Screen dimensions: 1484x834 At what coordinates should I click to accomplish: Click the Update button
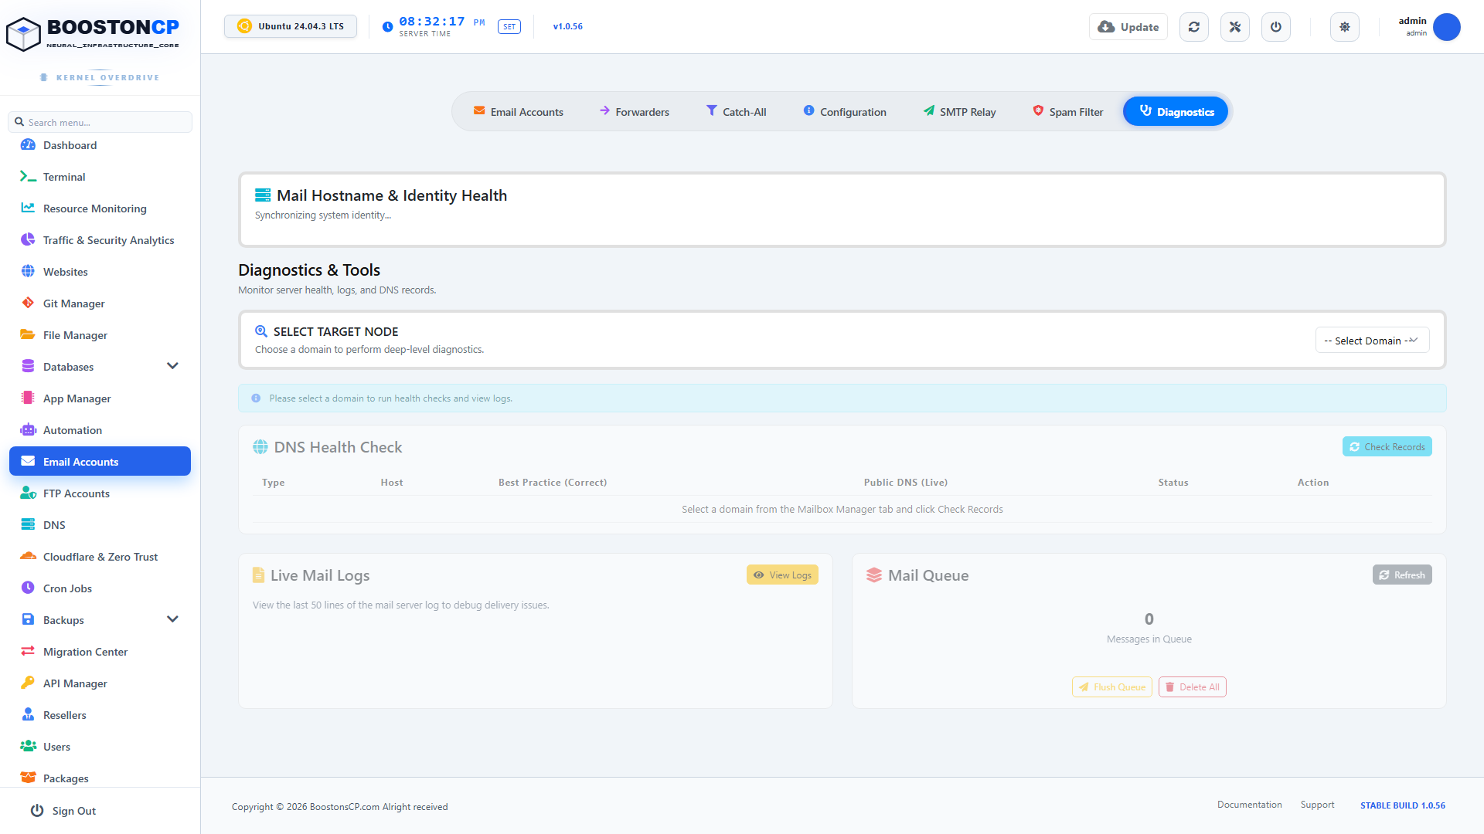pos(1128,27)
